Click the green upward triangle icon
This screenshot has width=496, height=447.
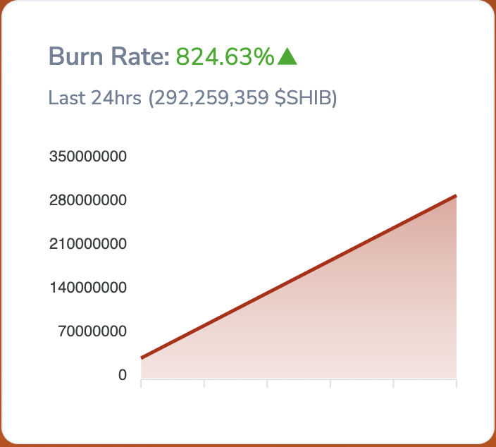click(287, 57)
